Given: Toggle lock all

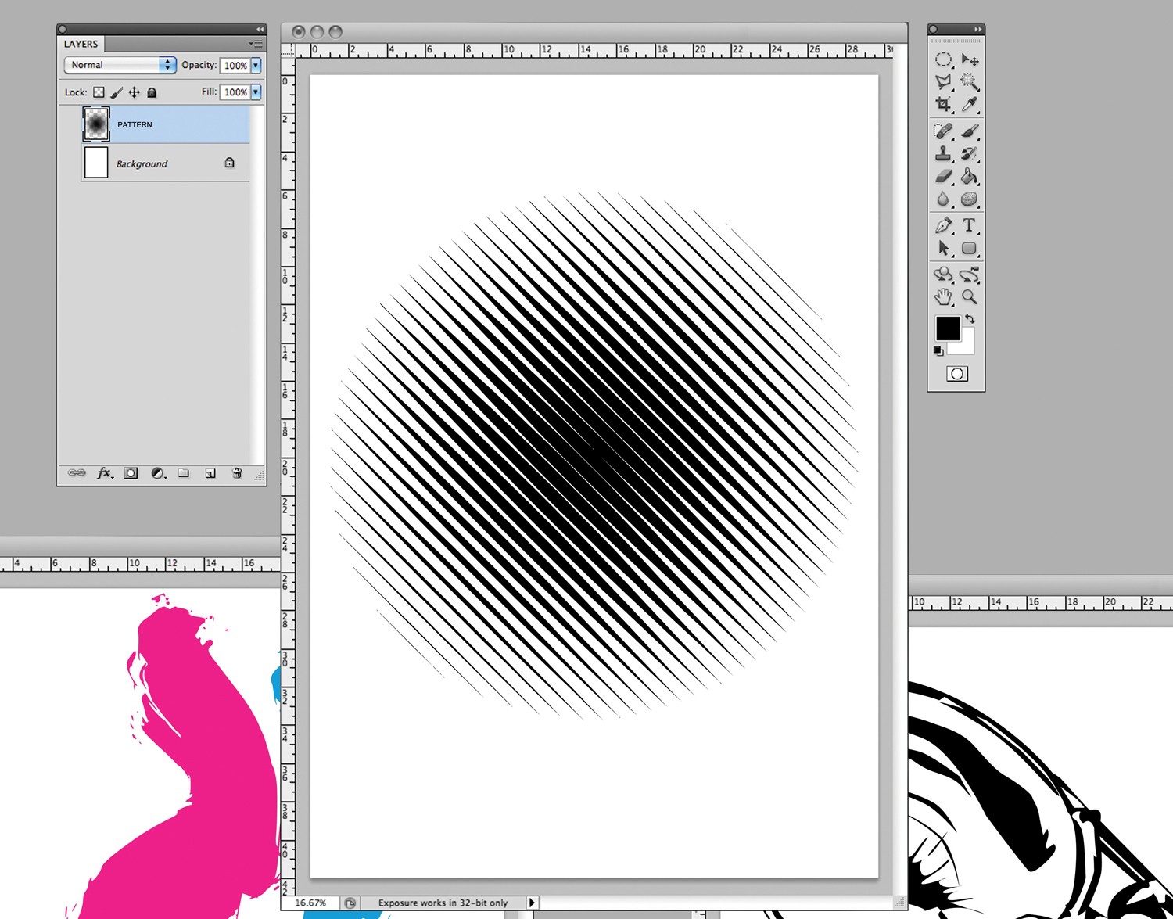Looking at the screenshot, I should click(152, 92).
